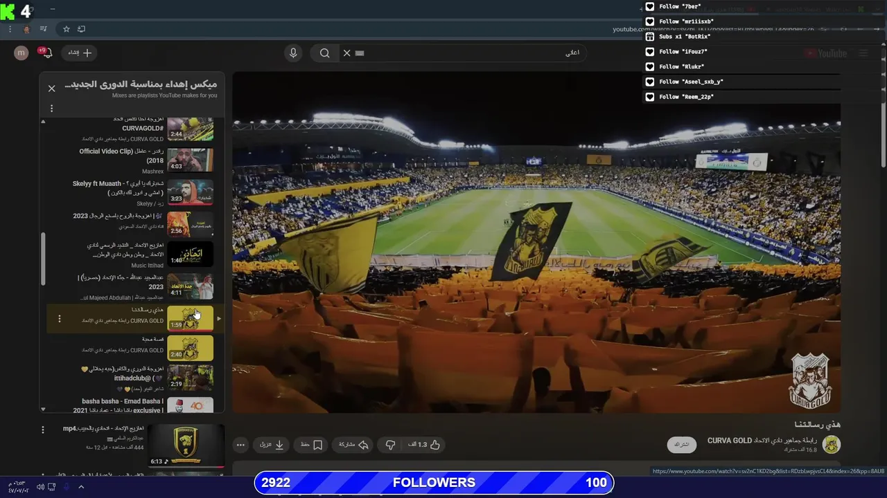The image size is (887, 498).
Task: Open the taskbar network icon
Action: [x=52, y=487]
